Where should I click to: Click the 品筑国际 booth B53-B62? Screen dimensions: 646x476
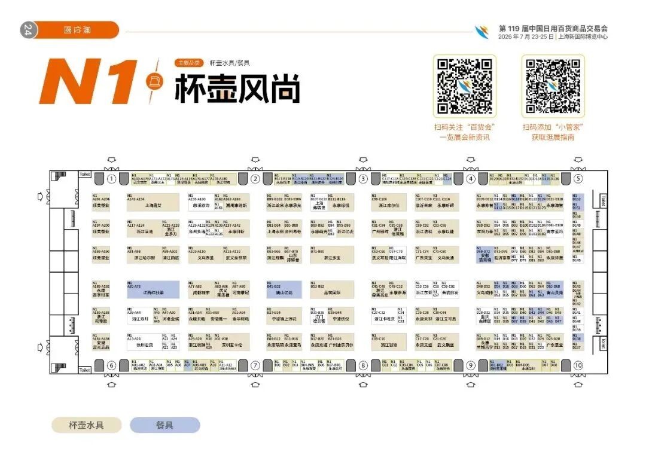coord(331,289)
